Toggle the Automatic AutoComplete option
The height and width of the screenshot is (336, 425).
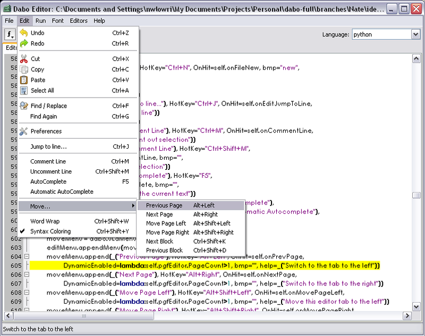click(62, 192)
